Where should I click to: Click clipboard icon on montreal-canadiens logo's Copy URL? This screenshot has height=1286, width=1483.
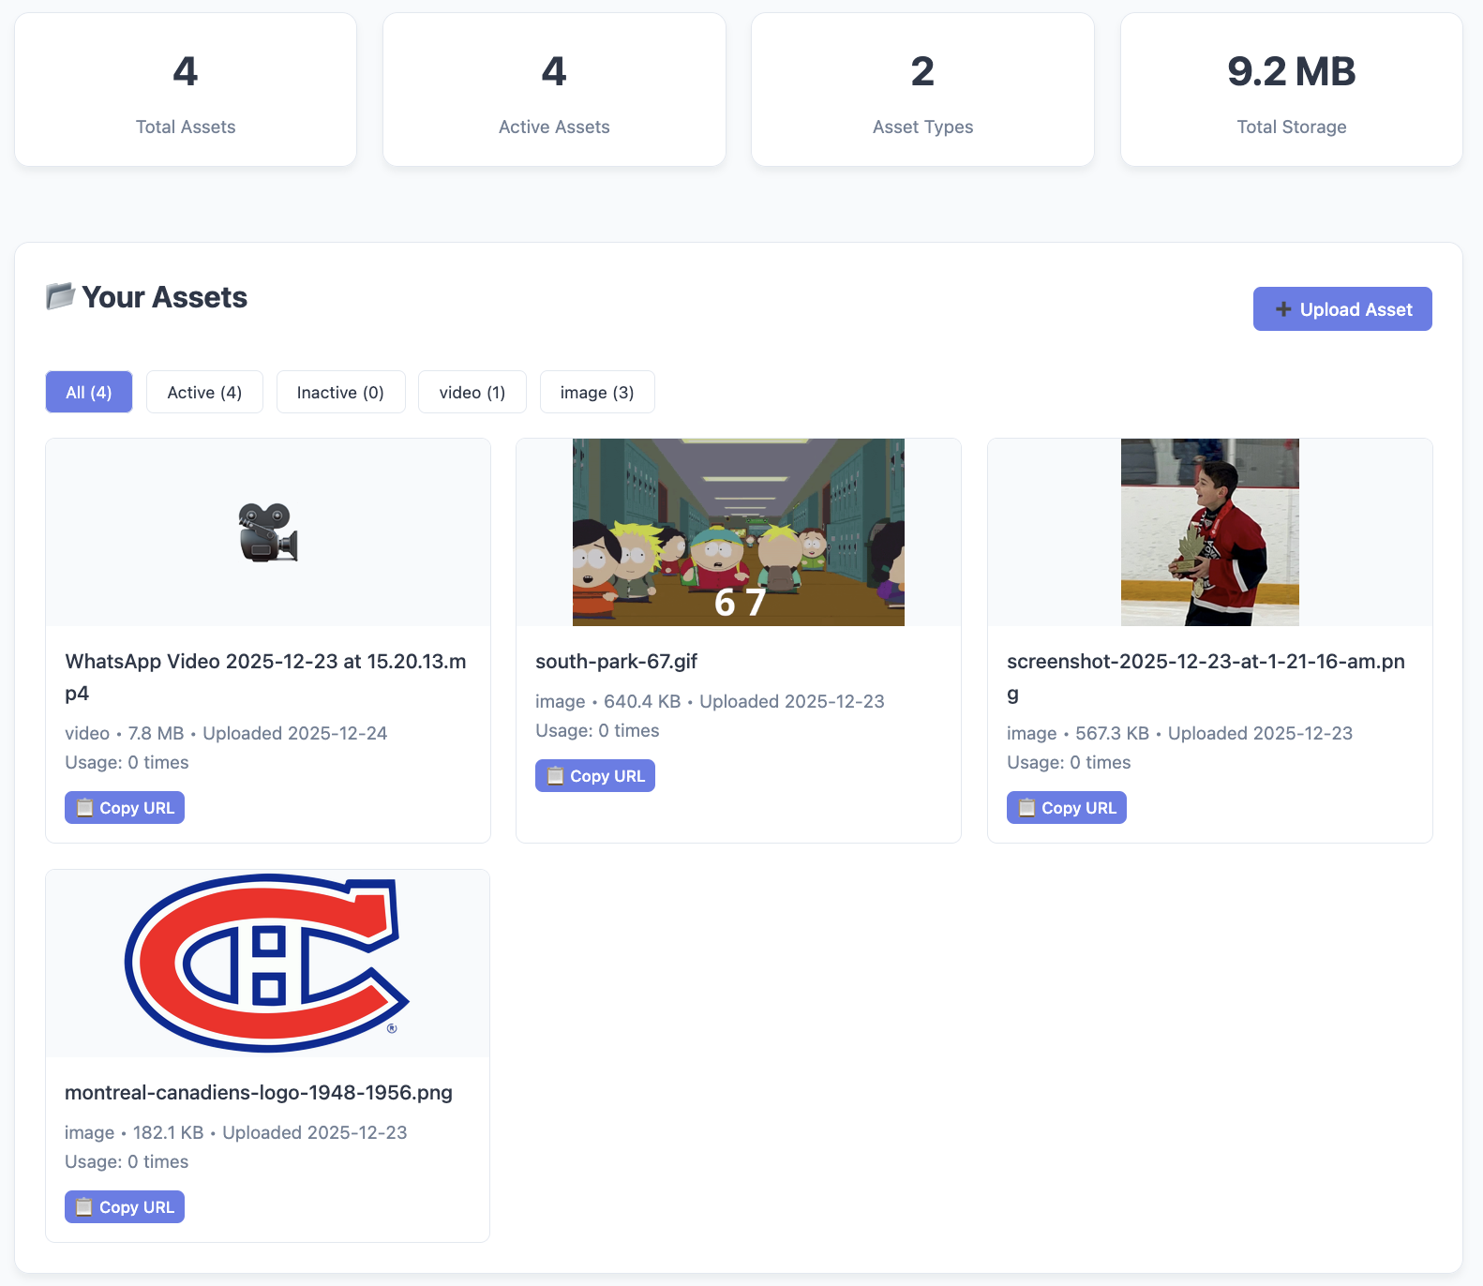click(x=84, y=1207)
